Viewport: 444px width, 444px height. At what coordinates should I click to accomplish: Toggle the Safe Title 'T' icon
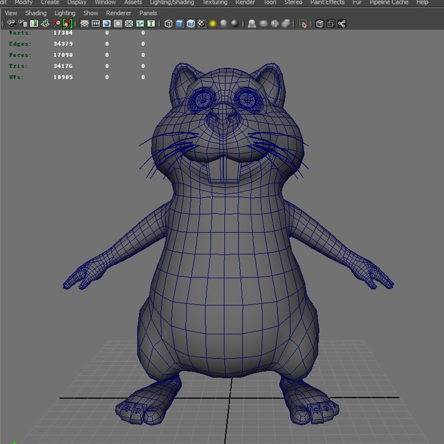point(151,23)
